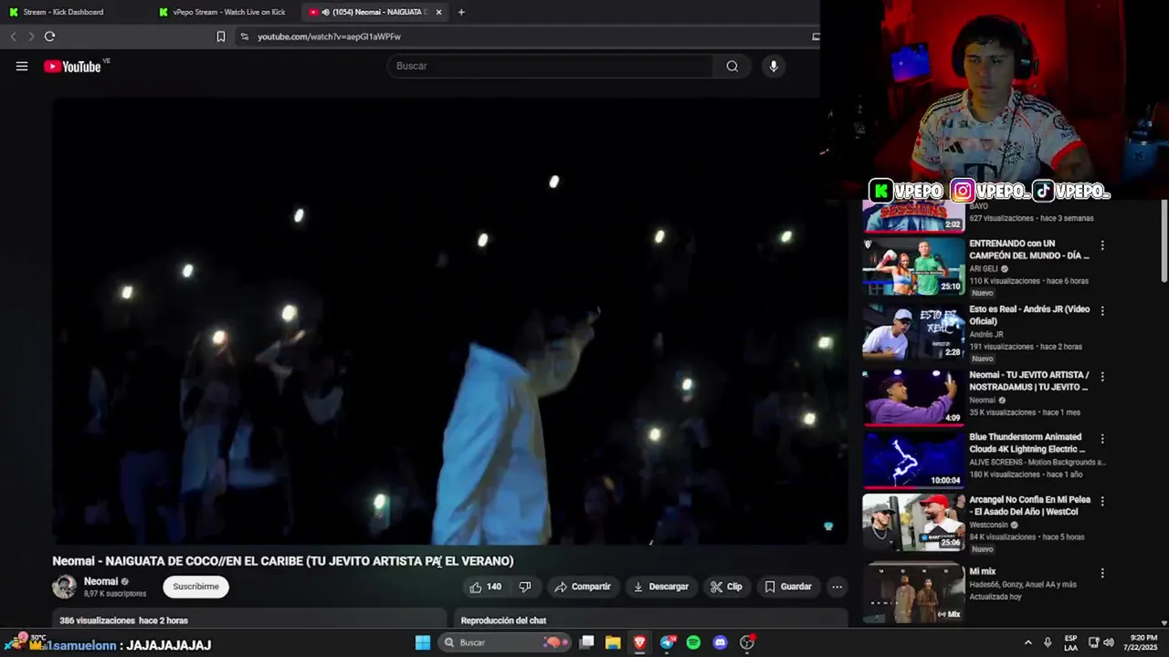1169x657 pixels.
Task: Subscribe to Neomai with Suscribirme
Action: (195, 587)
